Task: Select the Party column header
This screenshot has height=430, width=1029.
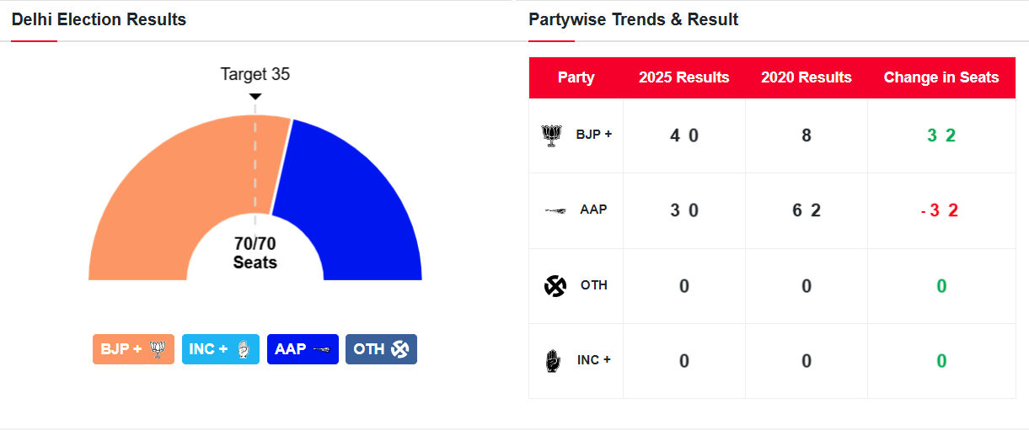Action: 576,77
